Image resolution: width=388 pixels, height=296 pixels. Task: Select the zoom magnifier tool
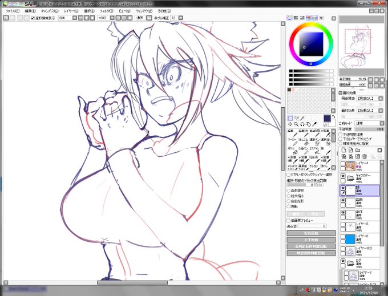296,124
